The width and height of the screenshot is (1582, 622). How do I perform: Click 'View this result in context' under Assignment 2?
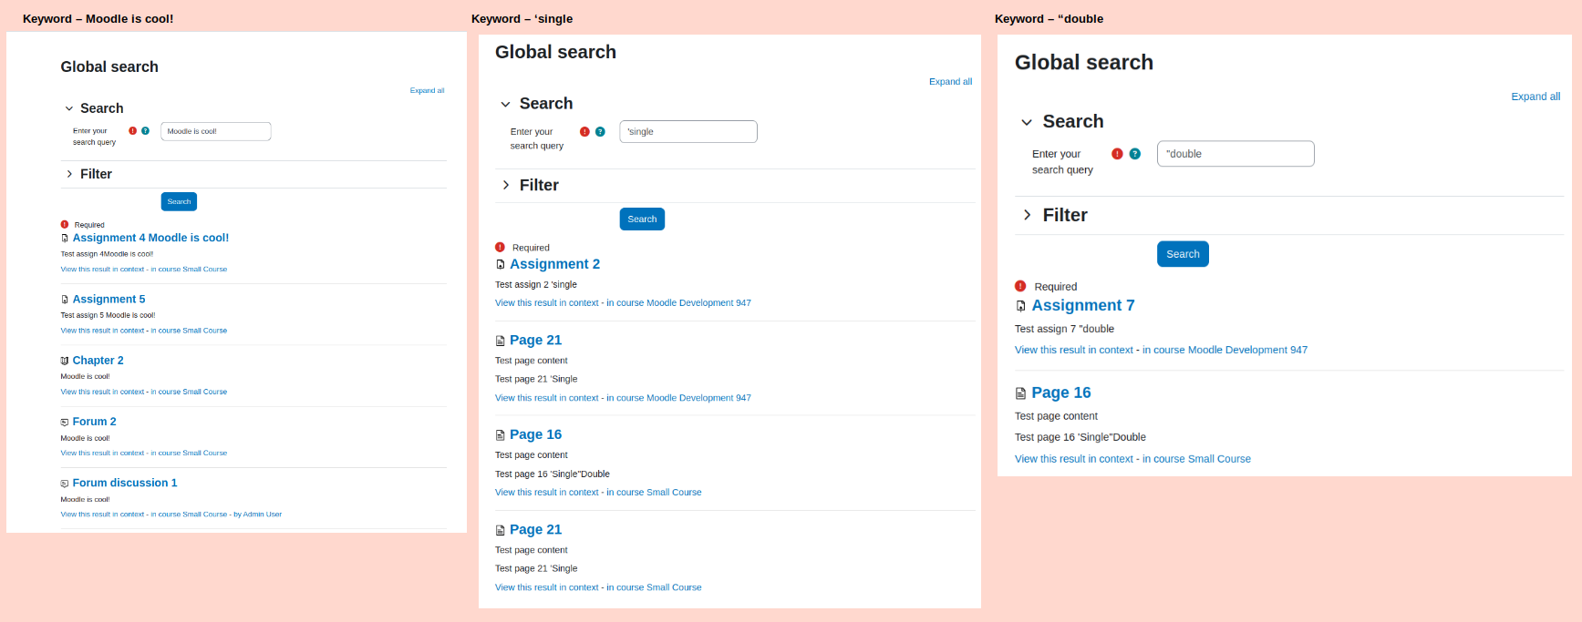pyautogui.click(x=547, y=303)
